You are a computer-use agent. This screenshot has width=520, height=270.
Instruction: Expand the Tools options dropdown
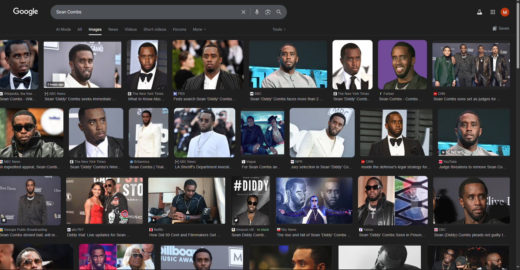279,29
